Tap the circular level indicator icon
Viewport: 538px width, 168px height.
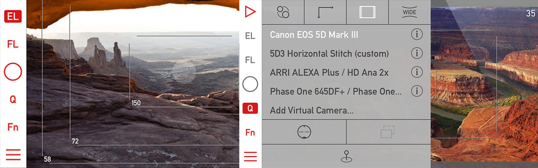point(304,132)
